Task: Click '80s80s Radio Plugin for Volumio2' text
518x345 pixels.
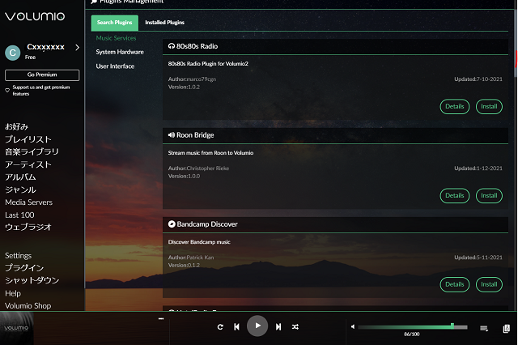Action: tap(208, 64)
